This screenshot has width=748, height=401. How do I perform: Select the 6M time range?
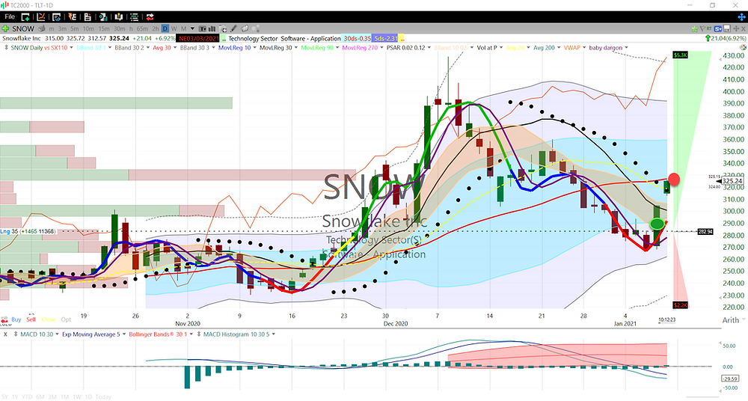[x=40, y=397]
